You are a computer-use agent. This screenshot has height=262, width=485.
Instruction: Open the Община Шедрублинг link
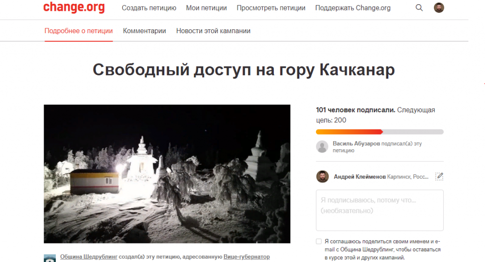(89, 257)
